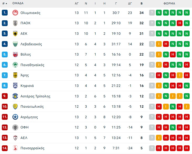Screen dimensions: 192x154
Task: Click the ΠΑΟΚ team logo
Action: (x=15, y=23)
